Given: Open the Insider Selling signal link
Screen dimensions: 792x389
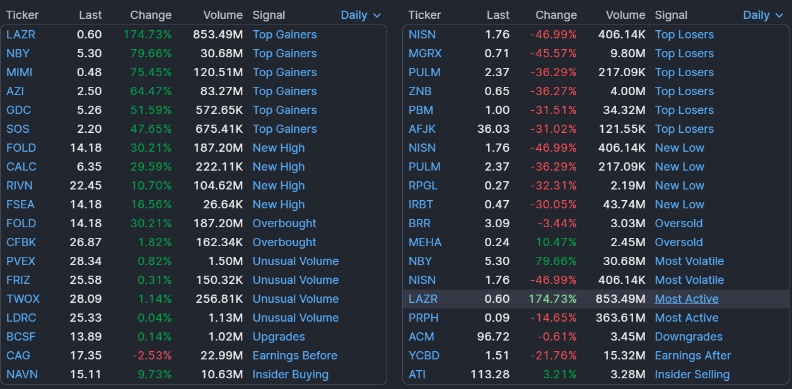Looking at the screenshot, I should [x=692, y=375].
